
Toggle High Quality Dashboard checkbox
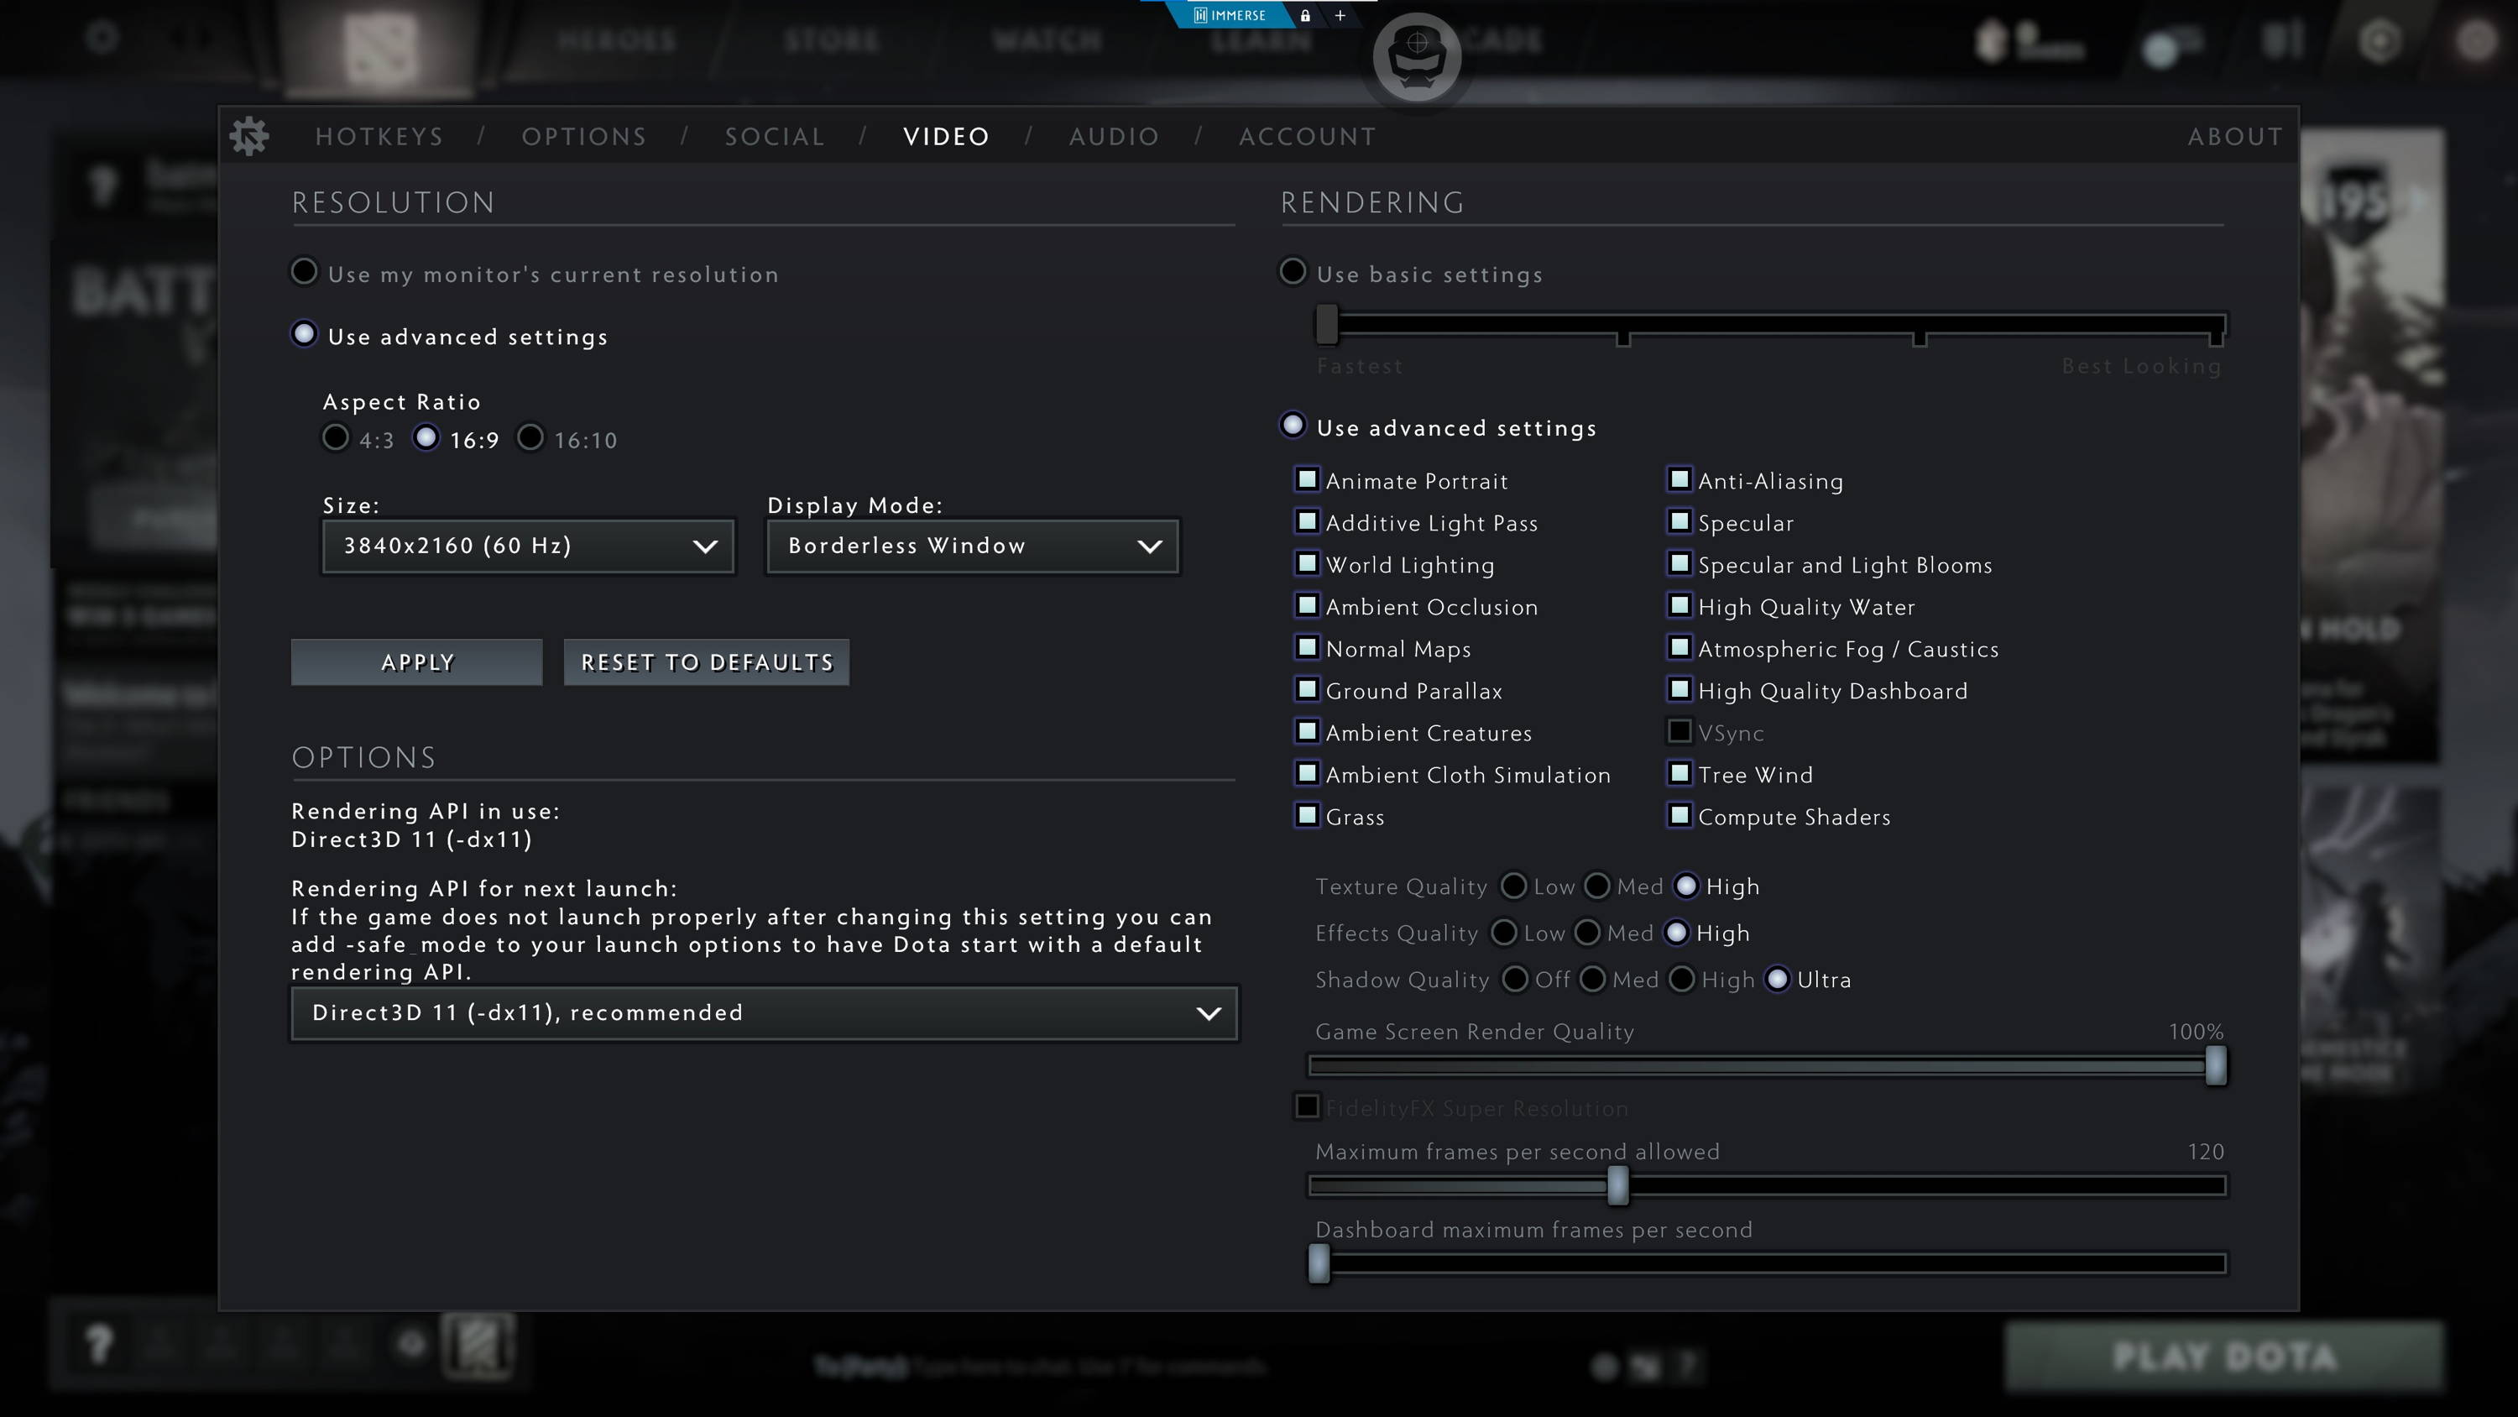pyautogui.click(x=1680, y=689)
